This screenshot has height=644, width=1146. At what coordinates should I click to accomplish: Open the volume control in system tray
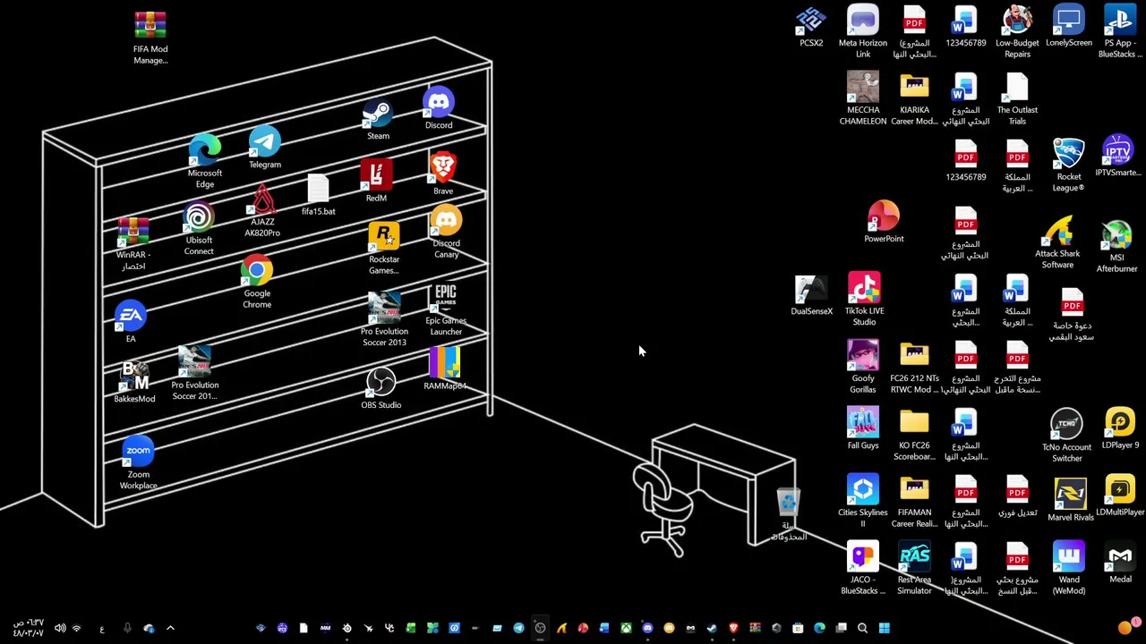pyautogui.click(x=60, y=628)
